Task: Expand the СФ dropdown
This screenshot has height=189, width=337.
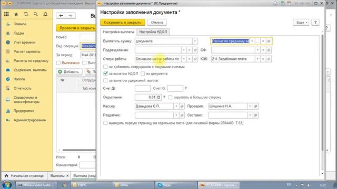Action: (x=257, y=50)
